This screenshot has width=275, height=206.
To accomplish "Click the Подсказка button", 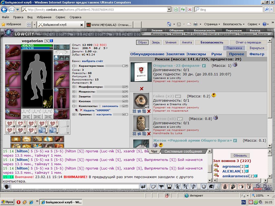I will coord(234,48).
